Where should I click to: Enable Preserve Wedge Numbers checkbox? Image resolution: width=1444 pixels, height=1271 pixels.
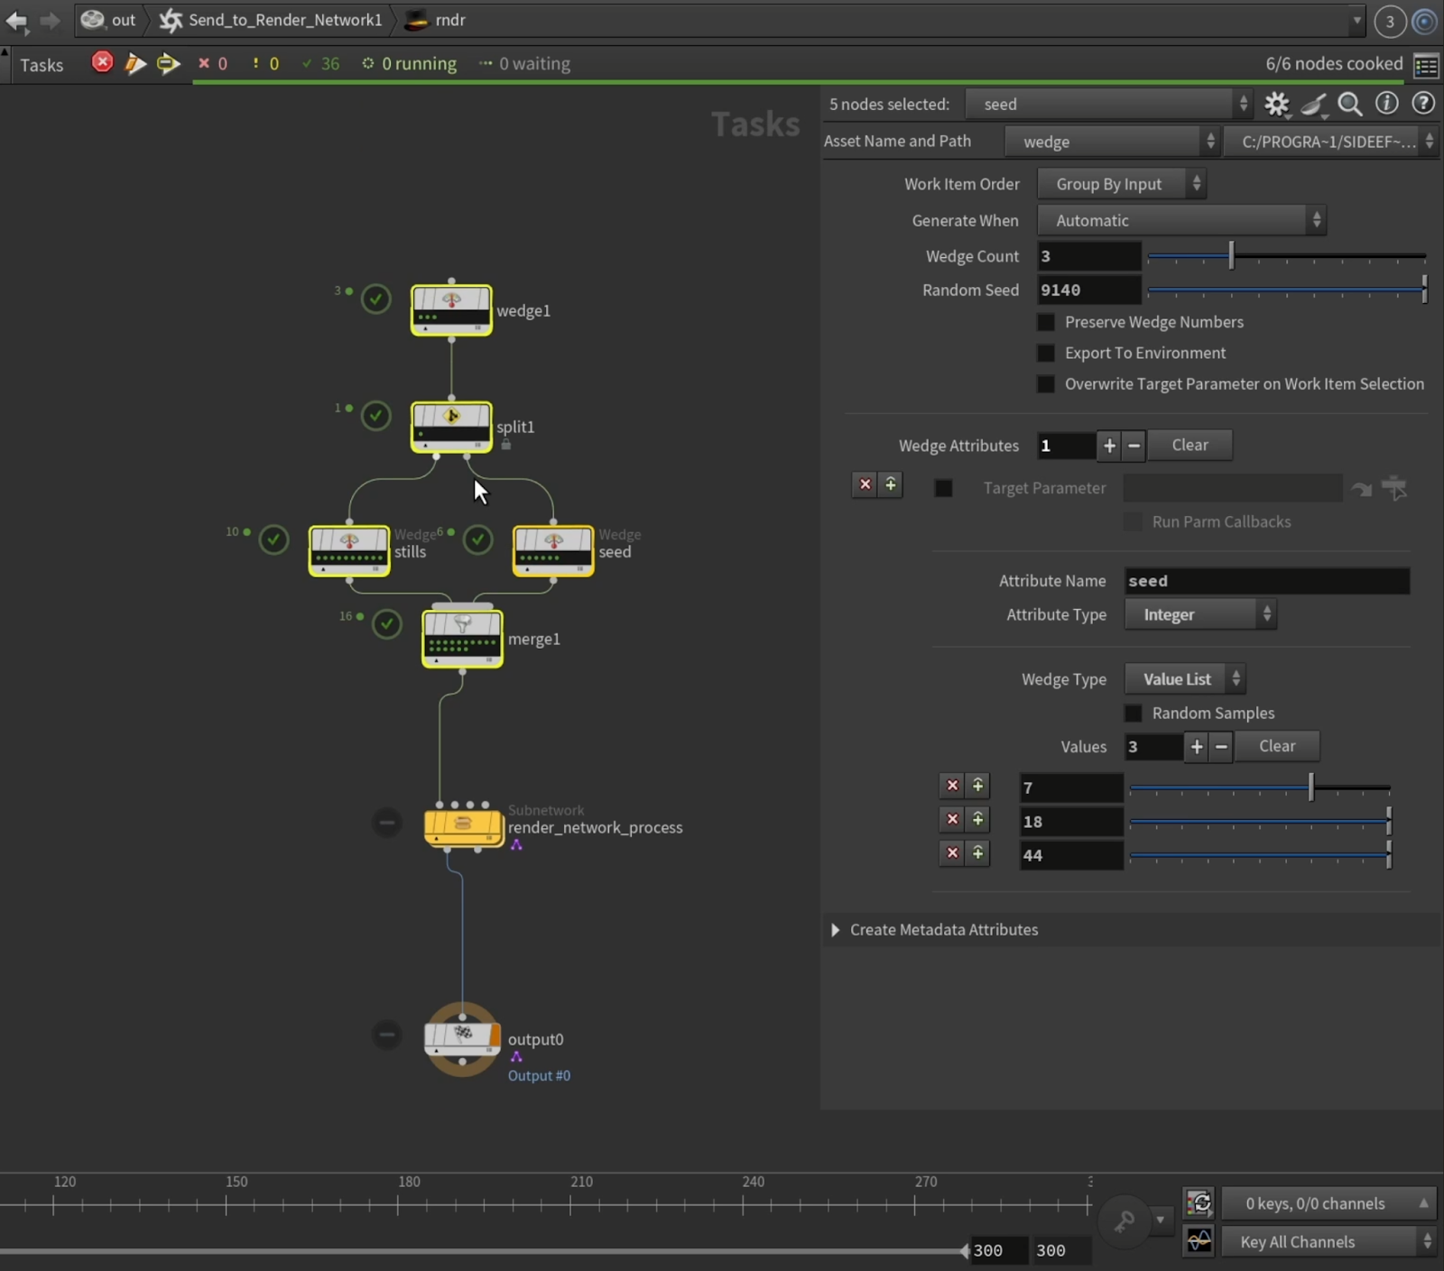1046,322
